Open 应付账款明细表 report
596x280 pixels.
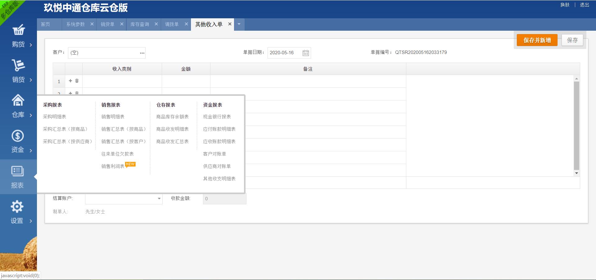pyautogui.click(x=219, y=129)
